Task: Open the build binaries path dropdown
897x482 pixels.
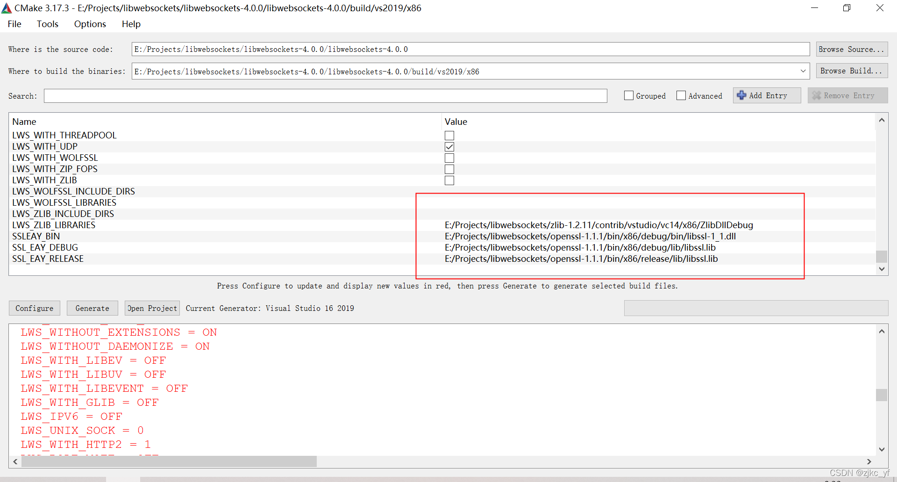Action: pos(803,71)
